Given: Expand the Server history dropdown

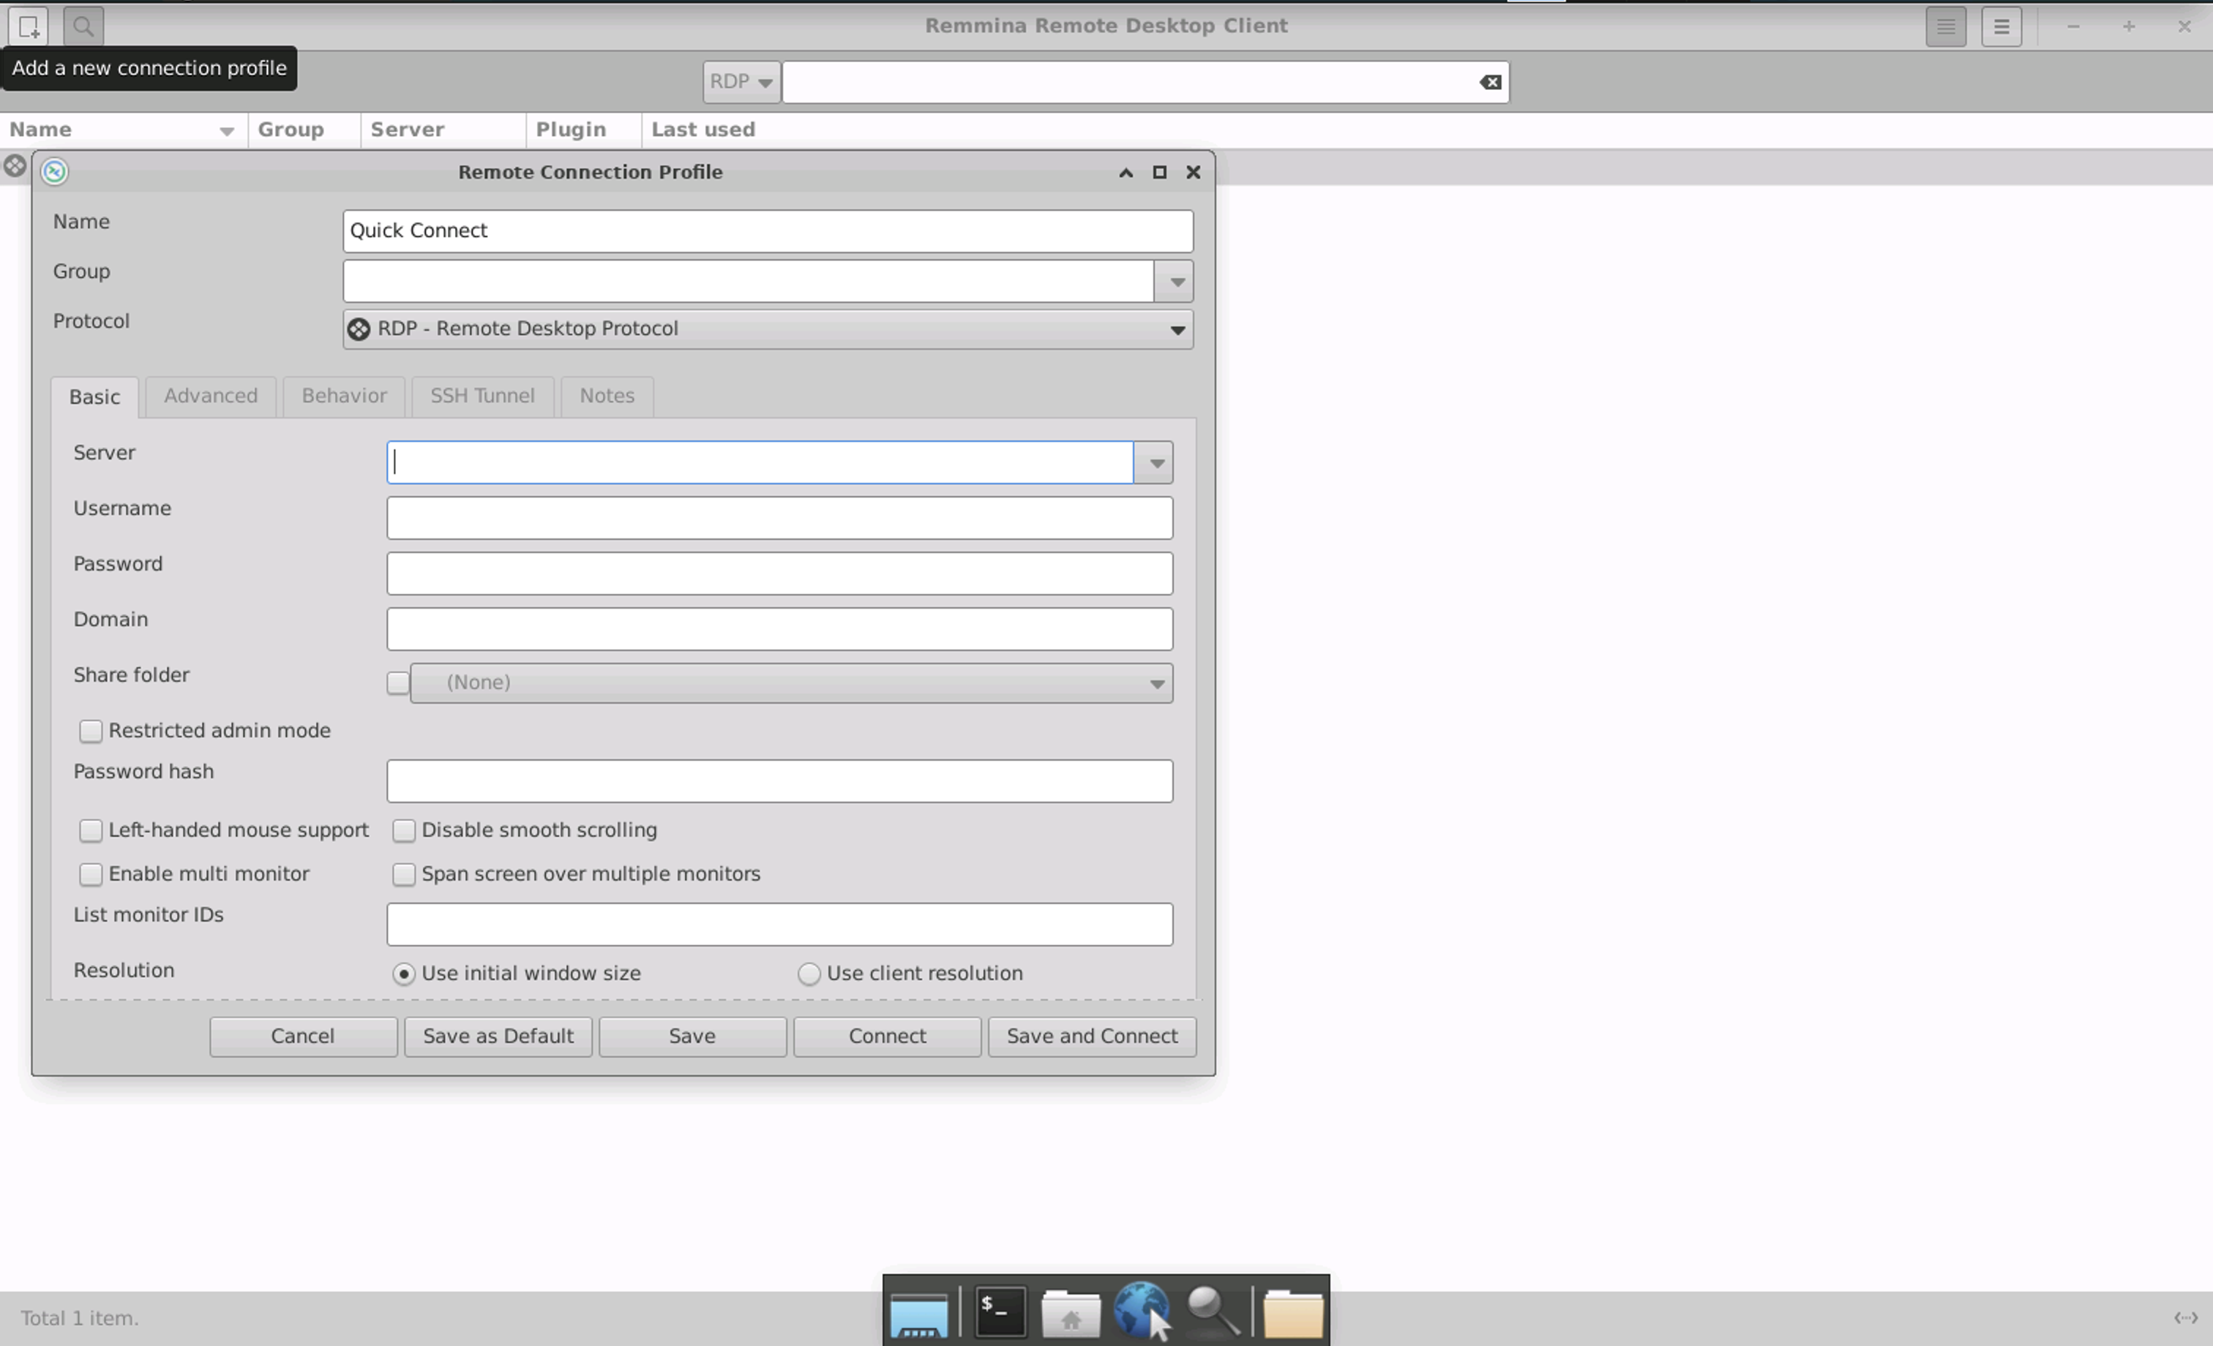Looking at the screenshot, I should pyautogui.click(x=1155, y=462).
